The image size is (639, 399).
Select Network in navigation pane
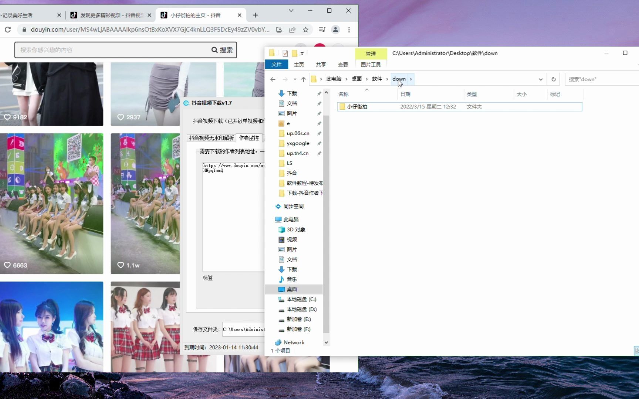[x=294, y=342]
